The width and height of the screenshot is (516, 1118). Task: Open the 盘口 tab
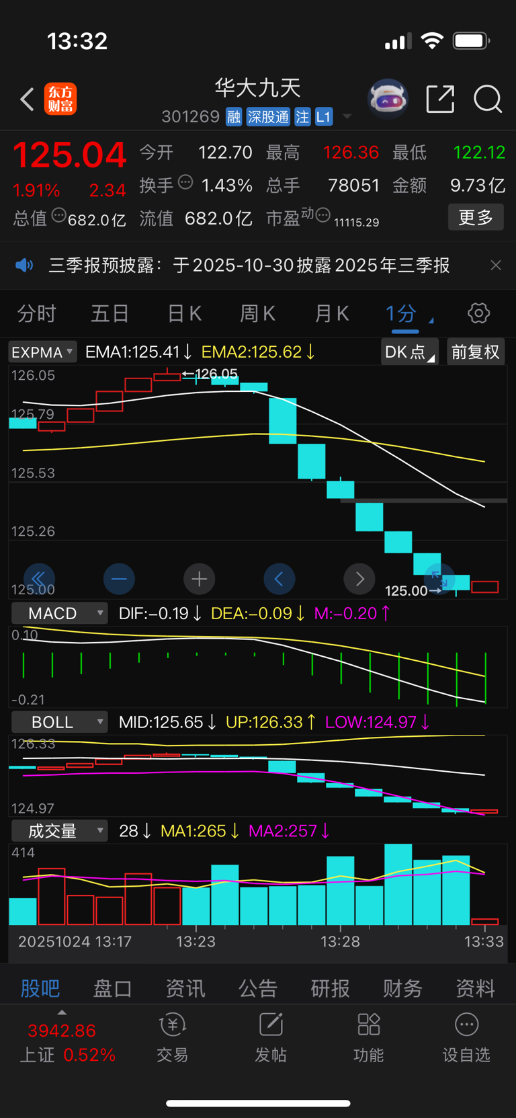coord(113,988)
